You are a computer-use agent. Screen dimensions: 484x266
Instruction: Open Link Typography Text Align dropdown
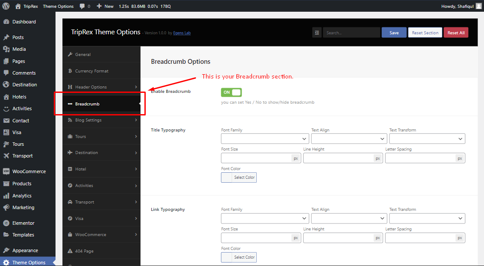coord(349,218)
